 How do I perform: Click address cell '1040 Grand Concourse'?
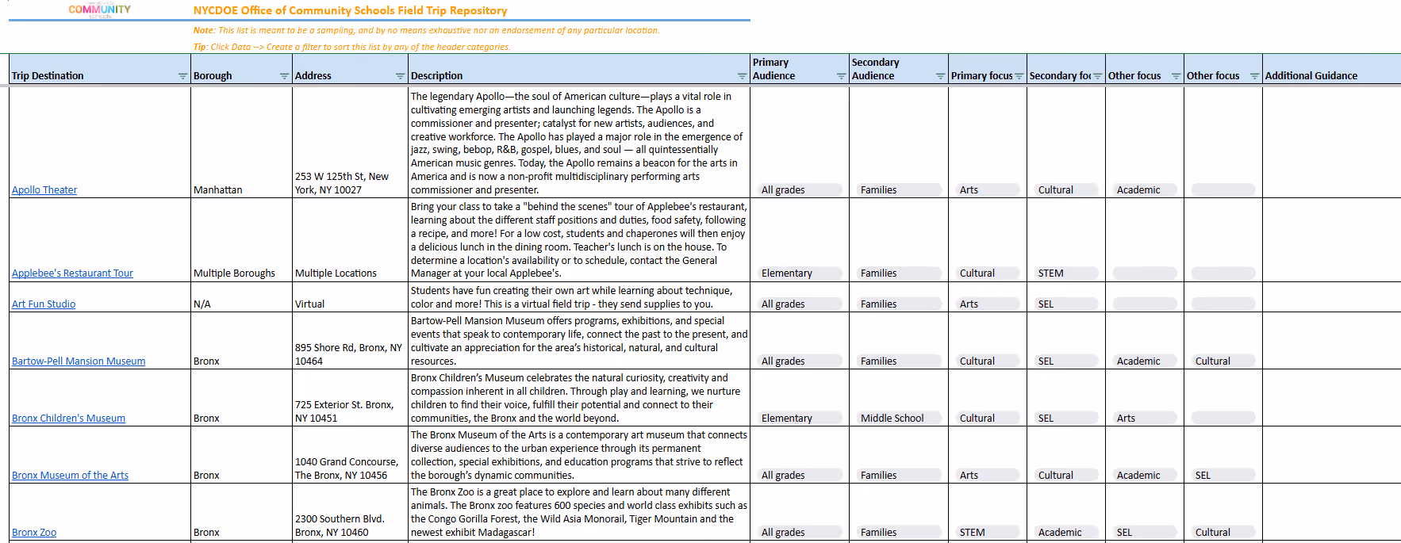coord(350,455)
